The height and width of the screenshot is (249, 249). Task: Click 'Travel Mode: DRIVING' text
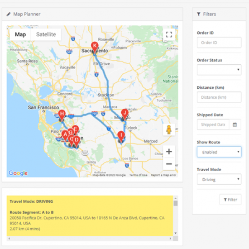[x=31, y=201]
